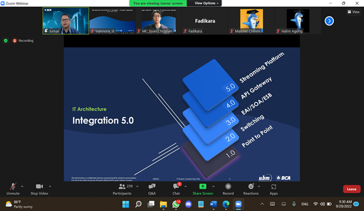Open the Reactions menu
The width and height of the screenshot is (364, 211).
point(251,189)
